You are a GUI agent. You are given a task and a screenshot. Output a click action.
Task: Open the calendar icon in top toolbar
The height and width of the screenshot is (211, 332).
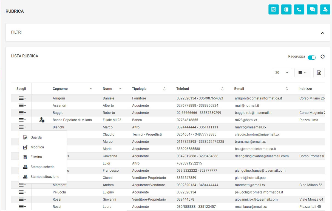pos(273,10)
